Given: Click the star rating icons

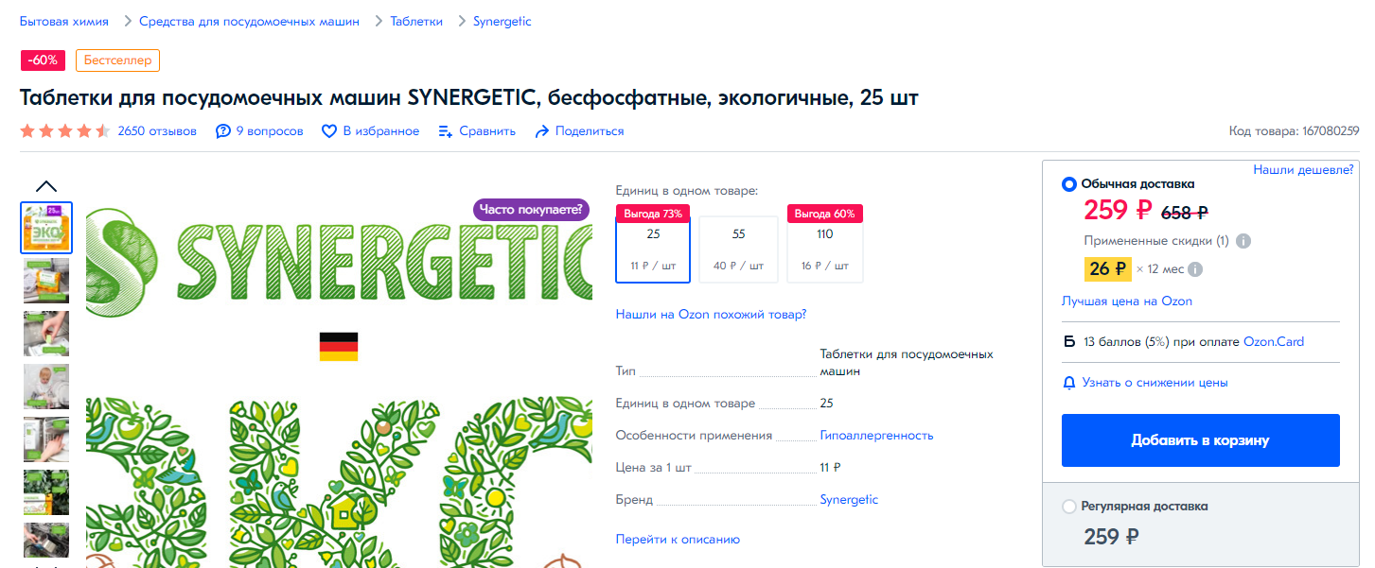Looking at the screenshot, I should pos(65,131).
